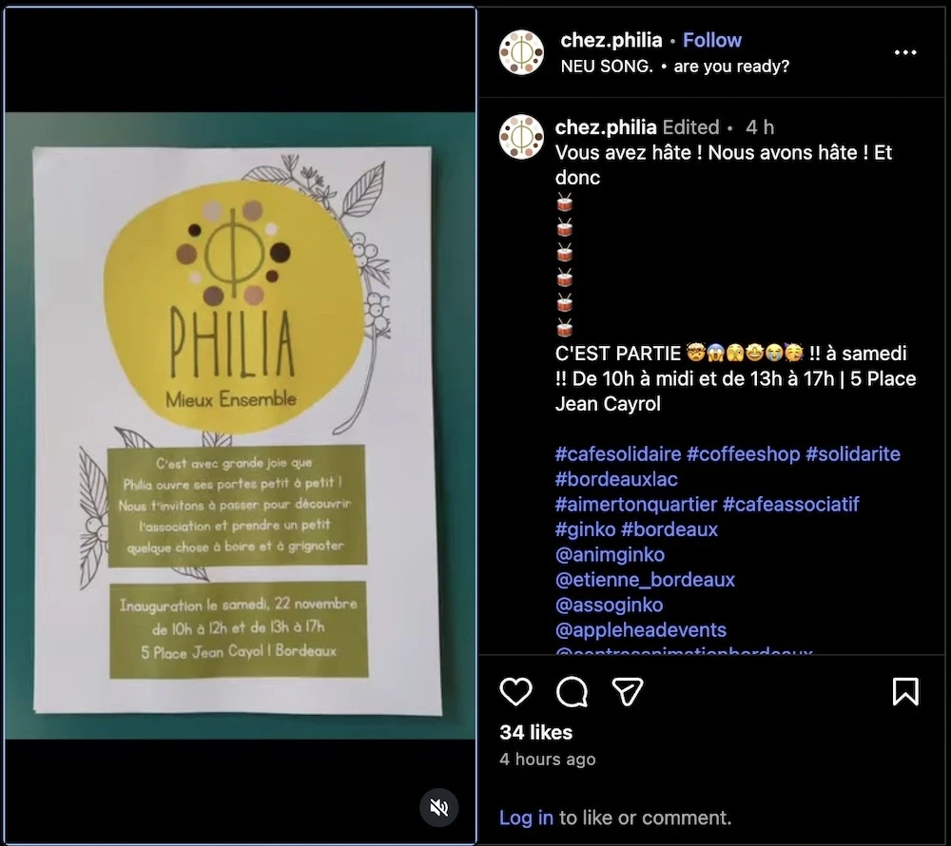Open the chez.philia username in header

tap(611, 40)
